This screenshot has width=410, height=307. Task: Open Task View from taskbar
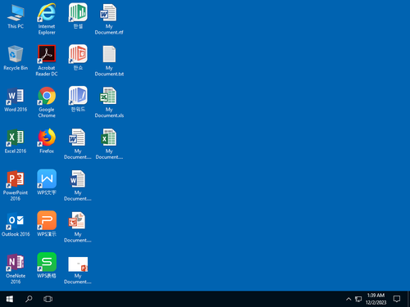[x=48, y=299]
